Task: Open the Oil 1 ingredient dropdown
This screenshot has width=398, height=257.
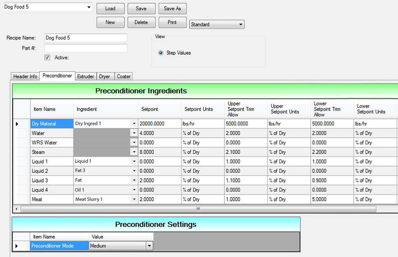Action: click(134, 190)
